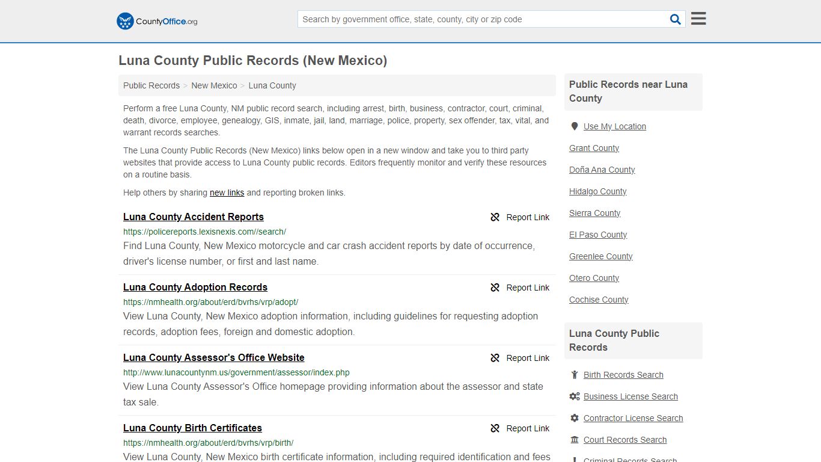Open the hamburger menu icon
Image resolution: width=821 pixels, height=462 pixels.
point(698,19)
